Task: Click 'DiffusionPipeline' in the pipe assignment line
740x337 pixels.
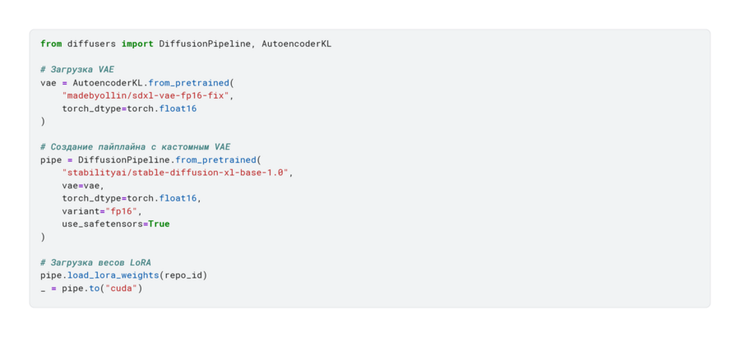Action: (x=123, y=159)
